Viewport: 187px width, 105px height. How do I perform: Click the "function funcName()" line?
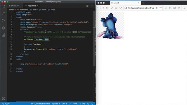point(33,44)
